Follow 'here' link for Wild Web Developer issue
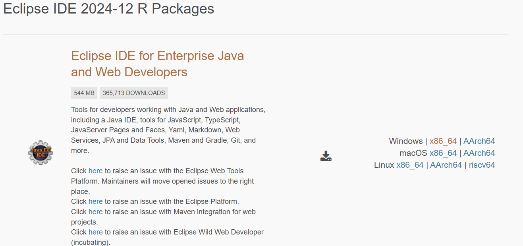523x246 pixels. (x=96, y=232)
